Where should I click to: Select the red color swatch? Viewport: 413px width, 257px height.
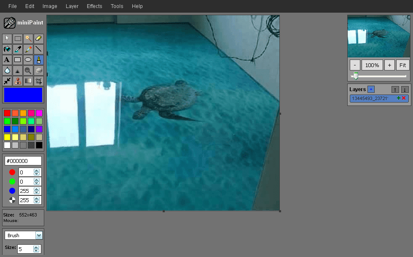point(7,113)
